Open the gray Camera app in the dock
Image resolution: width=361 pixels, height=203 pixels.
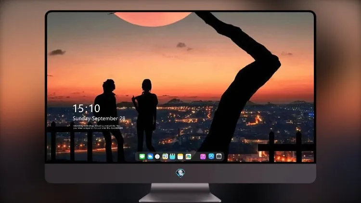tap(219, 156)
